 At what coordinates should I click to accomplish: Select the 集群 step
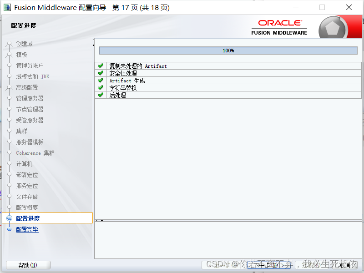[21, 131]
